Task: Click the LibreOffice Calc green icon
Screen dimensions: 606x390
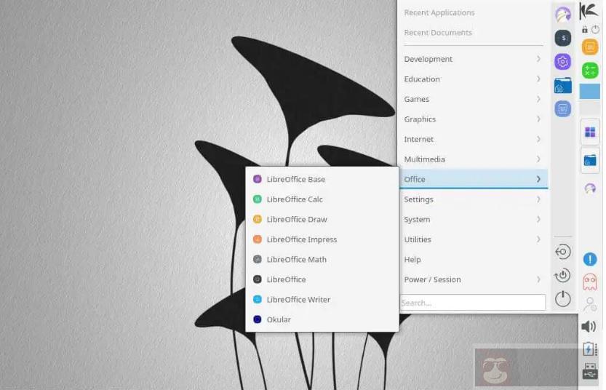Action: 258,199
